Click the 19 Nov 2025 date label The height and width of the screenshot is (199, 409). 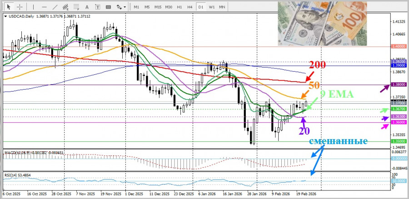[111, 194]
